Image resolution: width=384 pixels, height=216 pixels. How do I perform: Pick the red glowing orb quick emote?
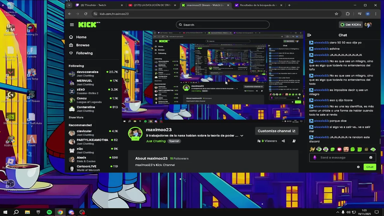point(339,149)
